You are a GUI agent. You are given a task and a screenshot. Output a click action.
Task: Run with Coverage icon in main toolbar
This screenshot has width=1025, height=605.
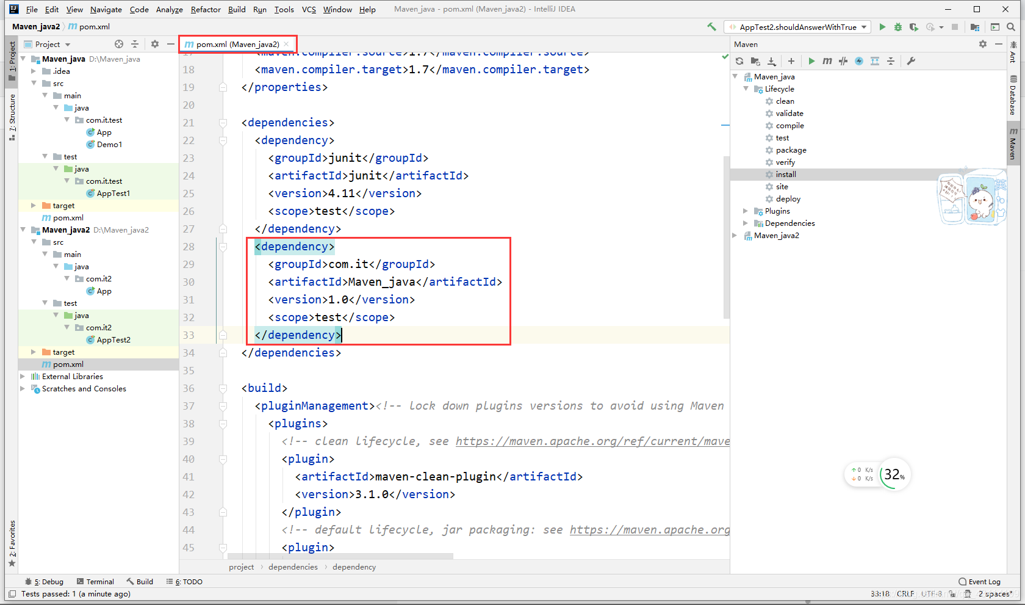913,27
